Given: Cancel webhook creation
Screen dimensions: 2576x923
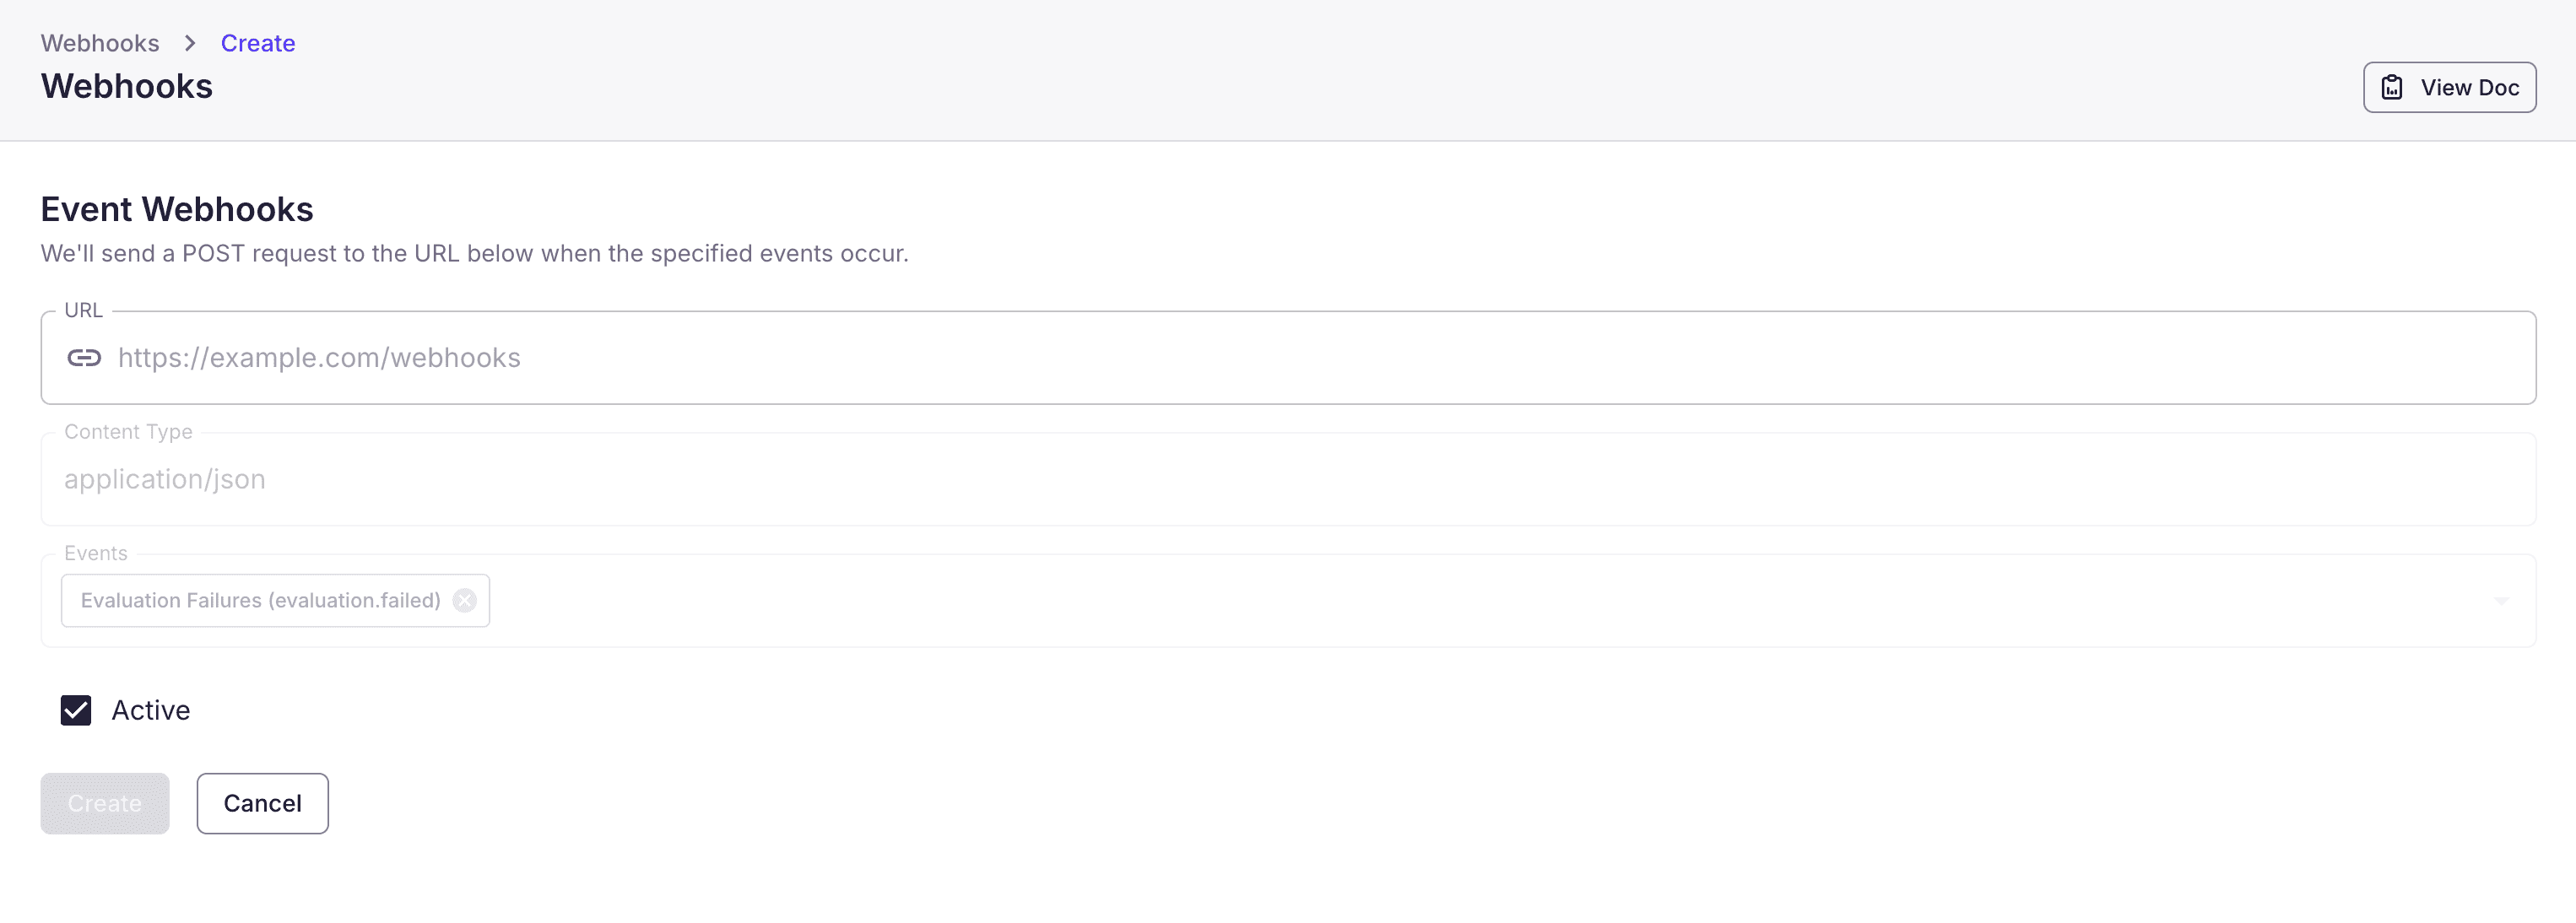Looking at the screenshot, I should pyautogui.click(x=262, y=803).
